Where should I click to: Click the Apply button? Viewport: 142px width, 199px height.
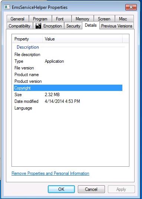click(x=121, y=189)
